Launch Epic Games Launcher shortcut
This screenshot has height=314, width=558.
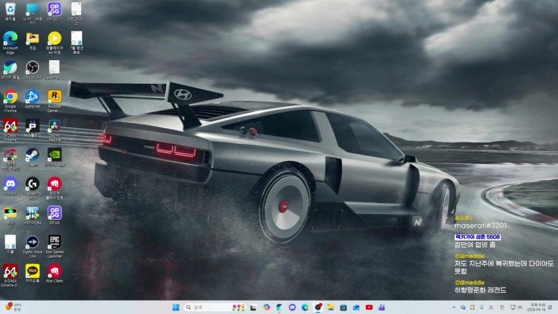[x=54, y=242]
